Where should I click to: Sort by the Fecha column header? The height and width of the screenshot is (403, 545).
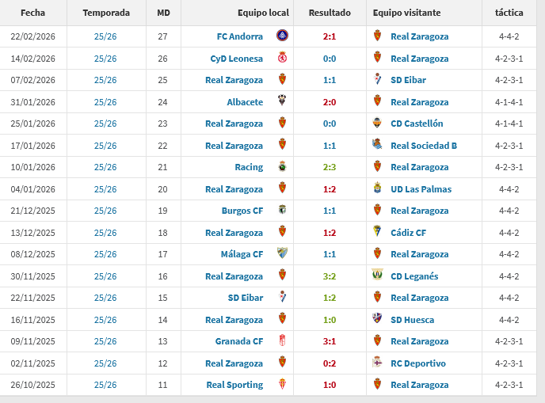tap(32, 13)
